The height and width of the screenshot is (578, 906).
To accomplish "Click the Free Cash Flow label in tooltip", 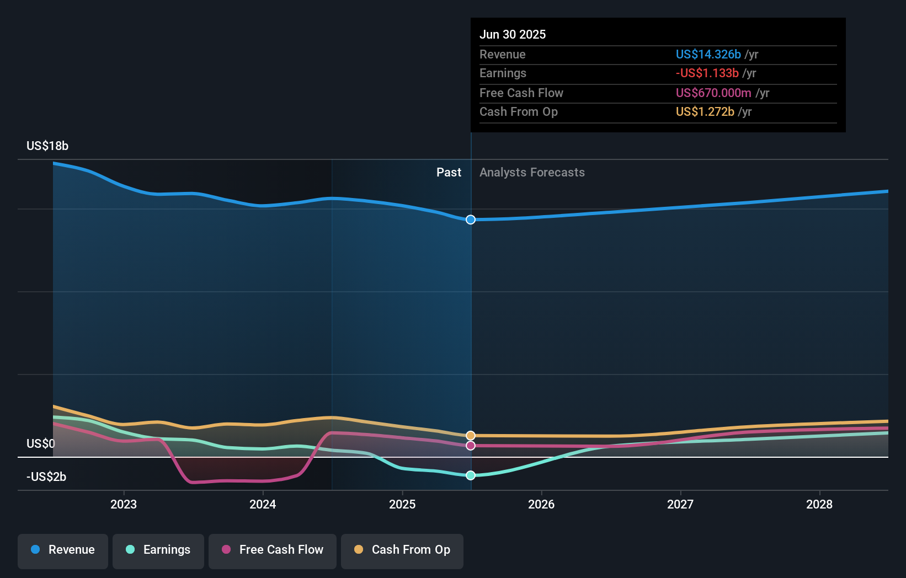I will 521,93.
